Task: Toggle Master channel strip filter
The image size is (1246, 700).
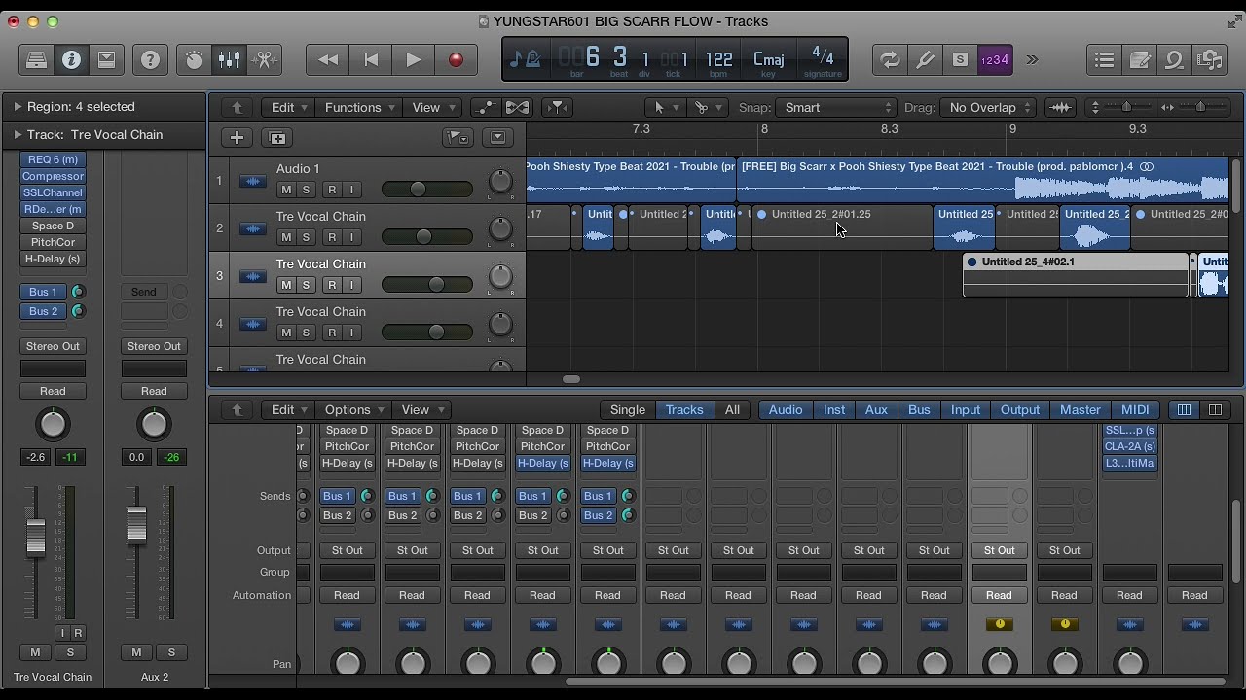Action: (1081, 410)
